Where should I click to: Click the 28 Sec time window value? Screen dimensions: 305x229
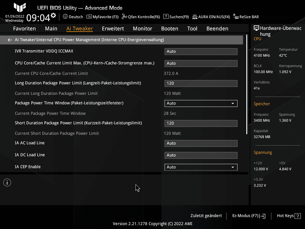[170, 113]
